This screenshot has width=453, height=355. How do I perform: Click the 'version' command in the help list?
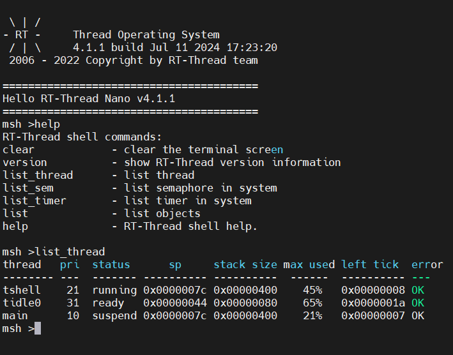tap(25, 162)
